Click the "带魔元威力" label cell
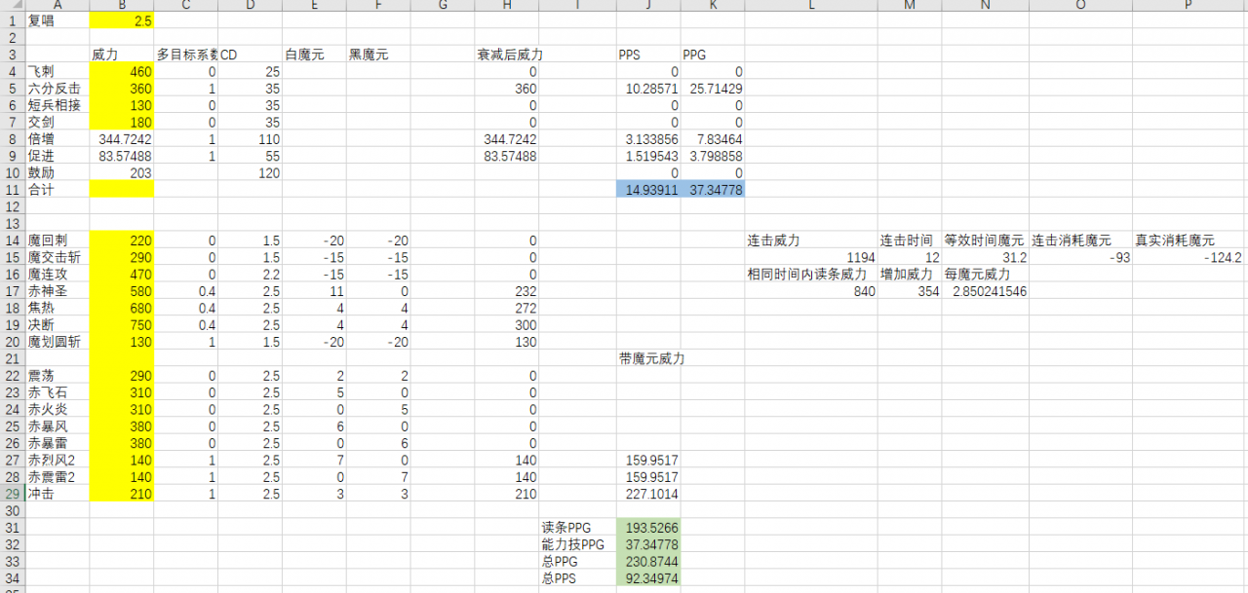Image resolution: width=1248 pixels, height=593 pixels. point(647,358)
